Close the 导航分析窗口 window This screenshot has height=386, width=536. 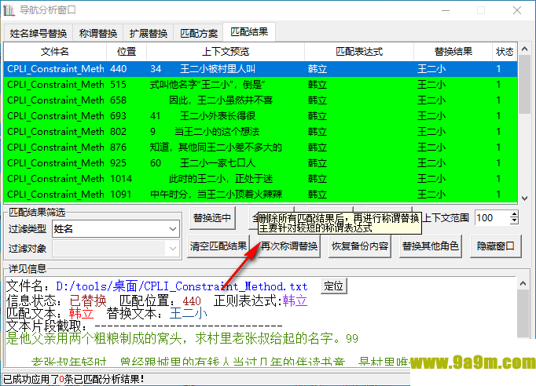pos(517,10)
